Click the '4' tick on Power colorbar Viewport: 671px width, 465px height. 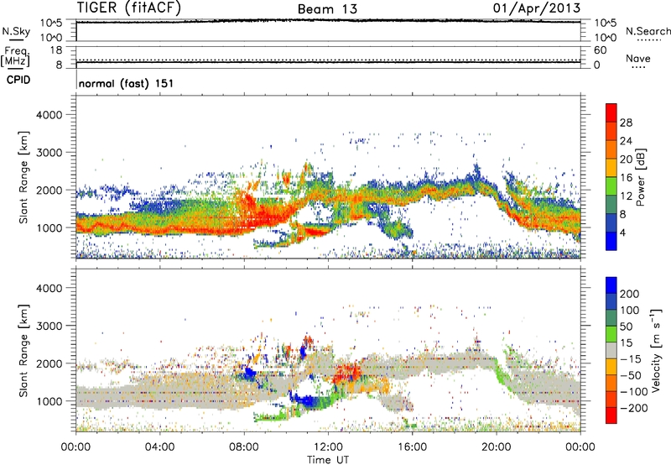[x=622, y=232]
